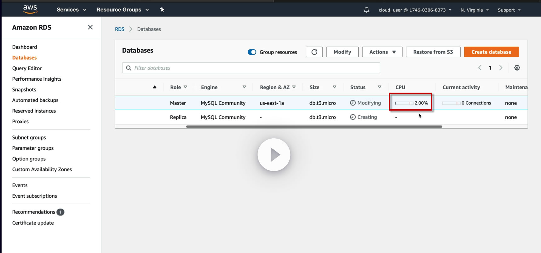Open Query Editor from the sidebar
This screenshot has height=253, width=541.
click(27, 68)
